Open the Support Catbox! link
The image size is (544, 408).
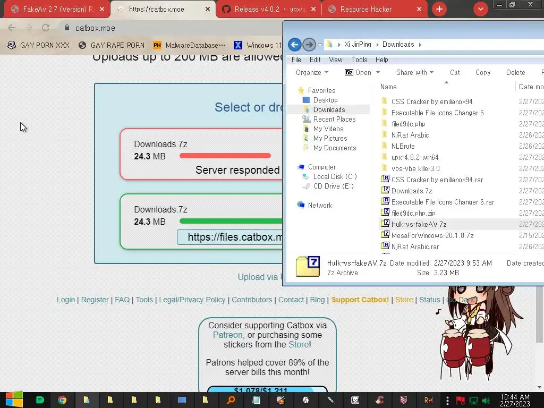coord(360,300)
